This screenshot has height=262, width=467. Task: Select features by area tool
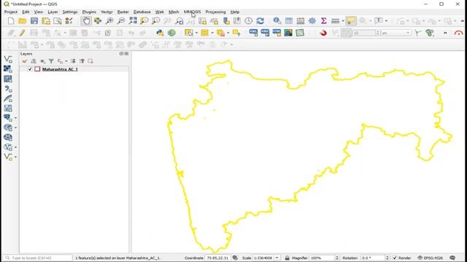coord(188,33)
